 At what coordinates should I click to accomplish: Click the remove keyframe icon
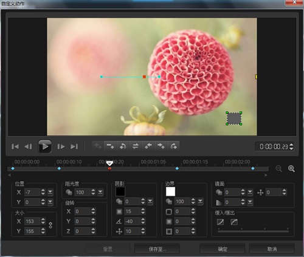click(110, 146)
